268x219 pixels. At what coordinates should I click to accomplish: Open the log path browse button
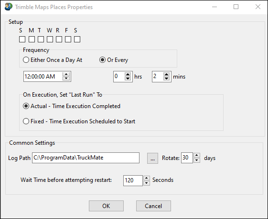tap(152, 158)
